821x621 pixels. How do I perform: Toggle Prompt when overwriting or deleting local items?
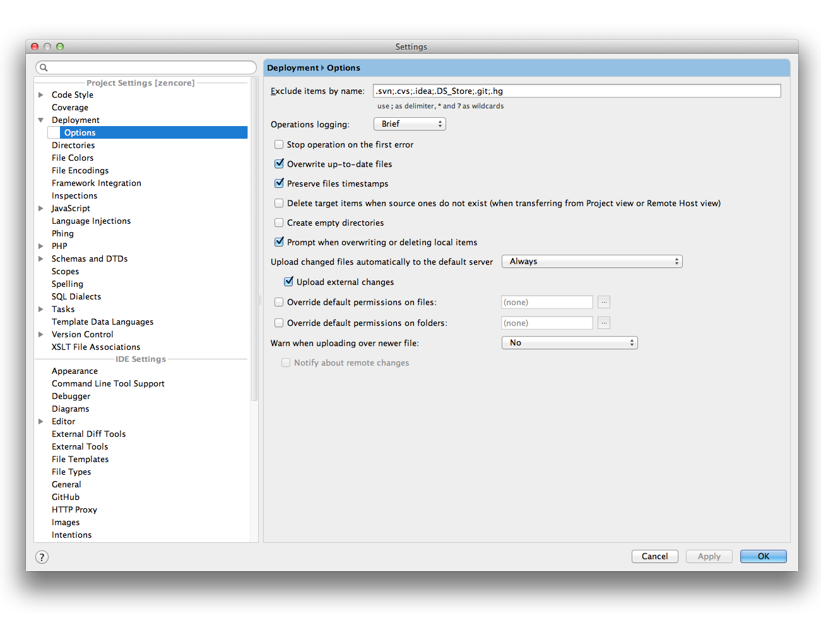[x=279, y=242]
